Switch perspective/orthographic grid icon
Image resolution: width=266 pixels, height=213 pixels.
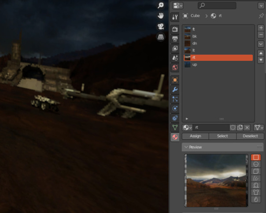[x=160, y=37]
